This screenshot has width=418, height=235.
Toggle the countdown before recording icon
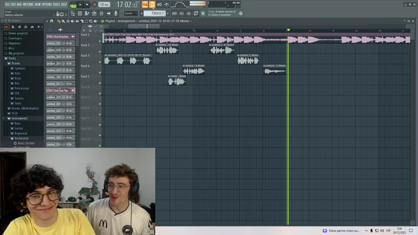click(x=152, y=4)
